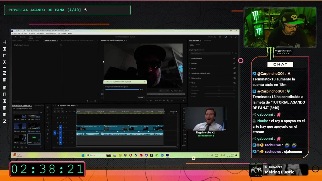The height and width of the screenshot is (181, 322).
Task: Click the Premiere Pro taskbar icon
Action: coord(167,155)
